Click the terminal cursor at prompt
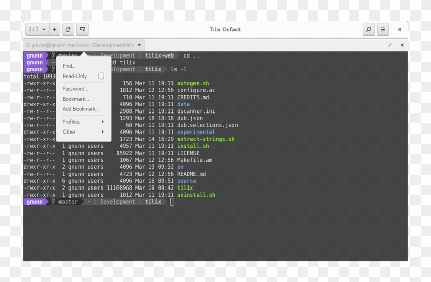The image size is (431, 282). coord(172,202)
